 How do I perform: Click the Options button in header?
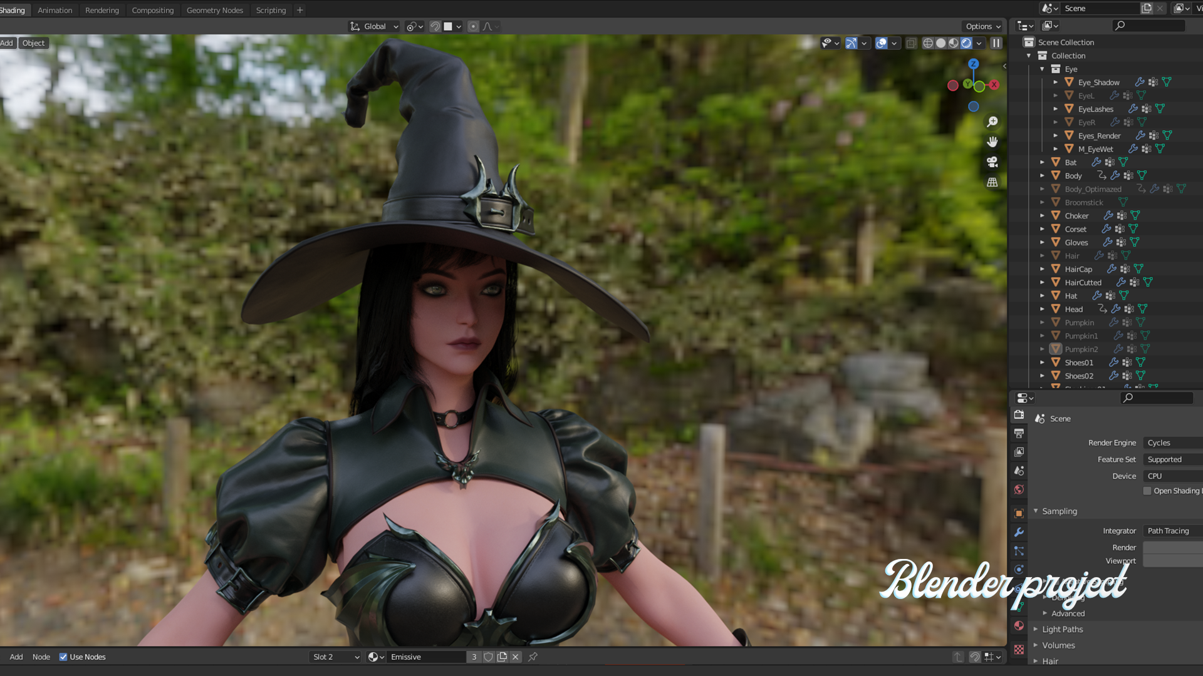pos(982,26)
